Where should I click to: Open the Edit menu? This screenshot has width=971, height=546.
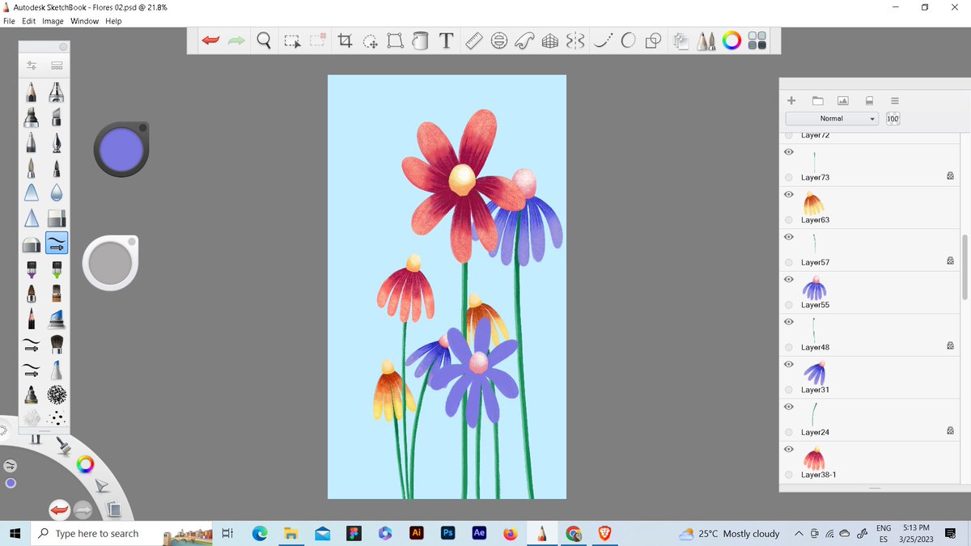point(28,21)
